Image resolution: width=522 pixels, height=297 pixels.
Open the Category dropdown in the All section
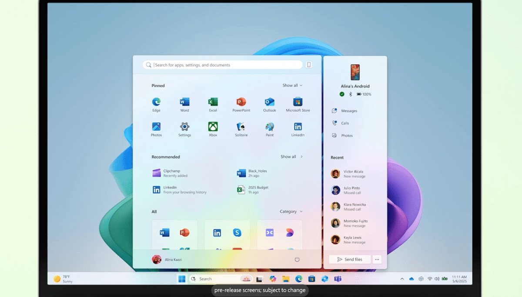(290, 211)
